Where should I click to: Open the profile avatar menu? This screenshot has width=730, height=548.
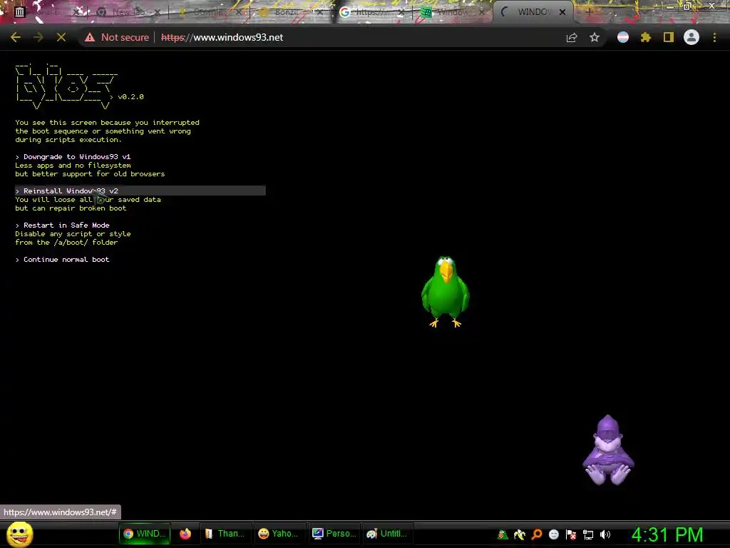692,37
